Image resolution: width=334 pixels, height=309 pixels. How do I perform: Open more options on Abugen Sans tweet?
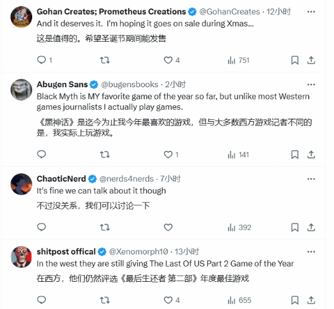click(x=311, y=85)
